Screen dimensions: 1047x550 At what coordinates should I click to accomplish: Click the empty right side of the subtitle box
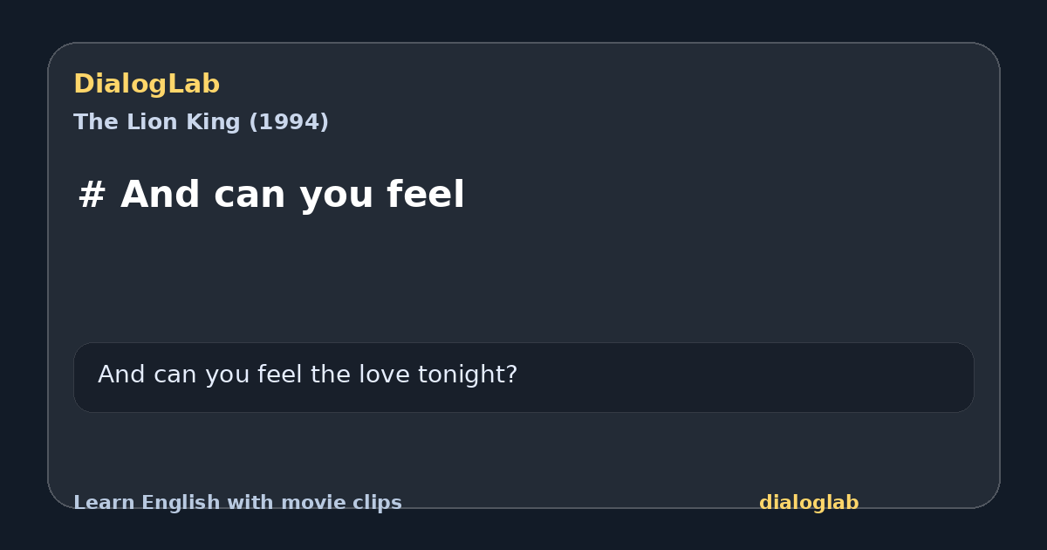pos(746,377)
